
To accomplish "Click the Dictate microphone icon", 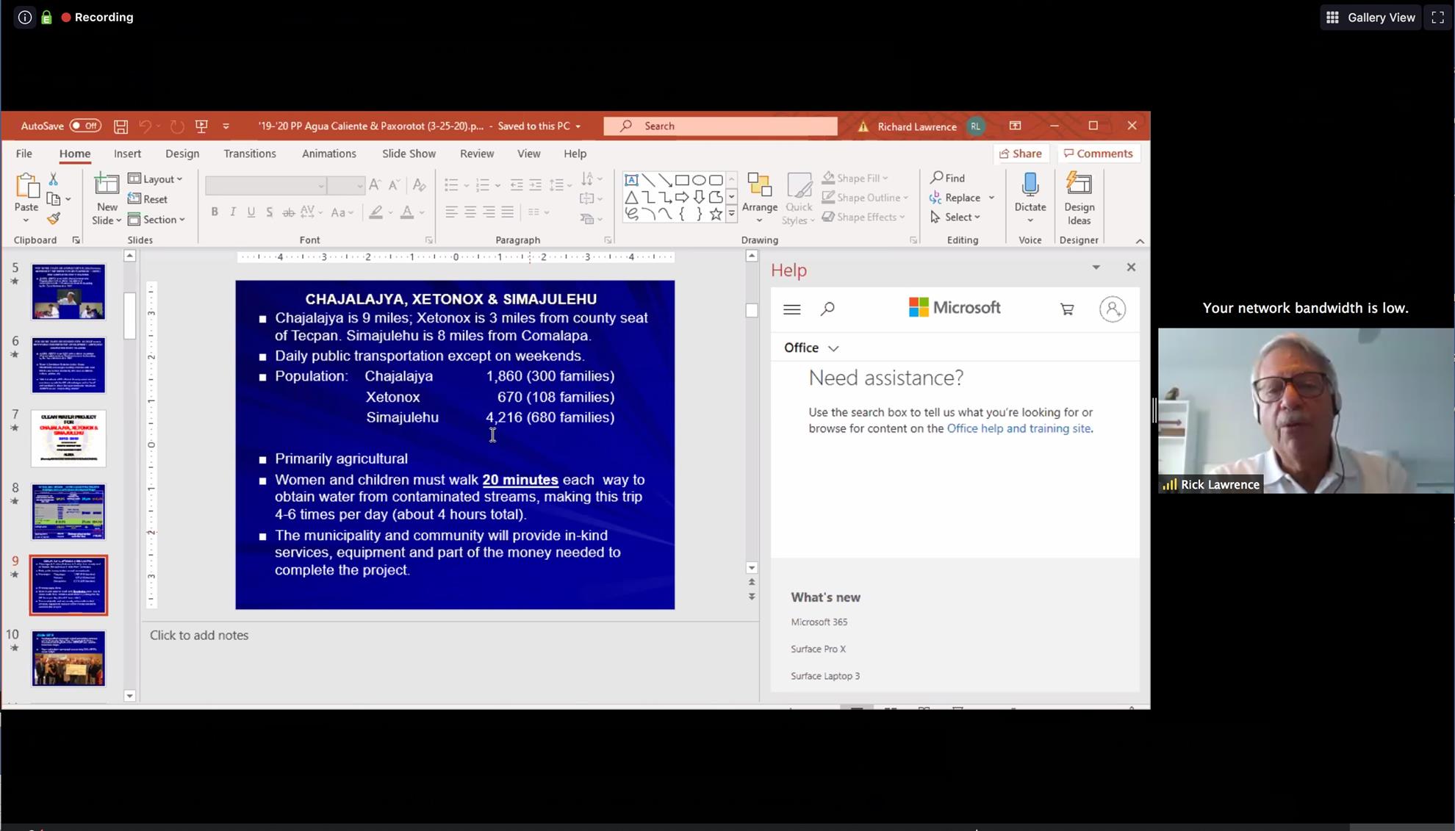I will pyautogui.click(x=1030, y=186).
